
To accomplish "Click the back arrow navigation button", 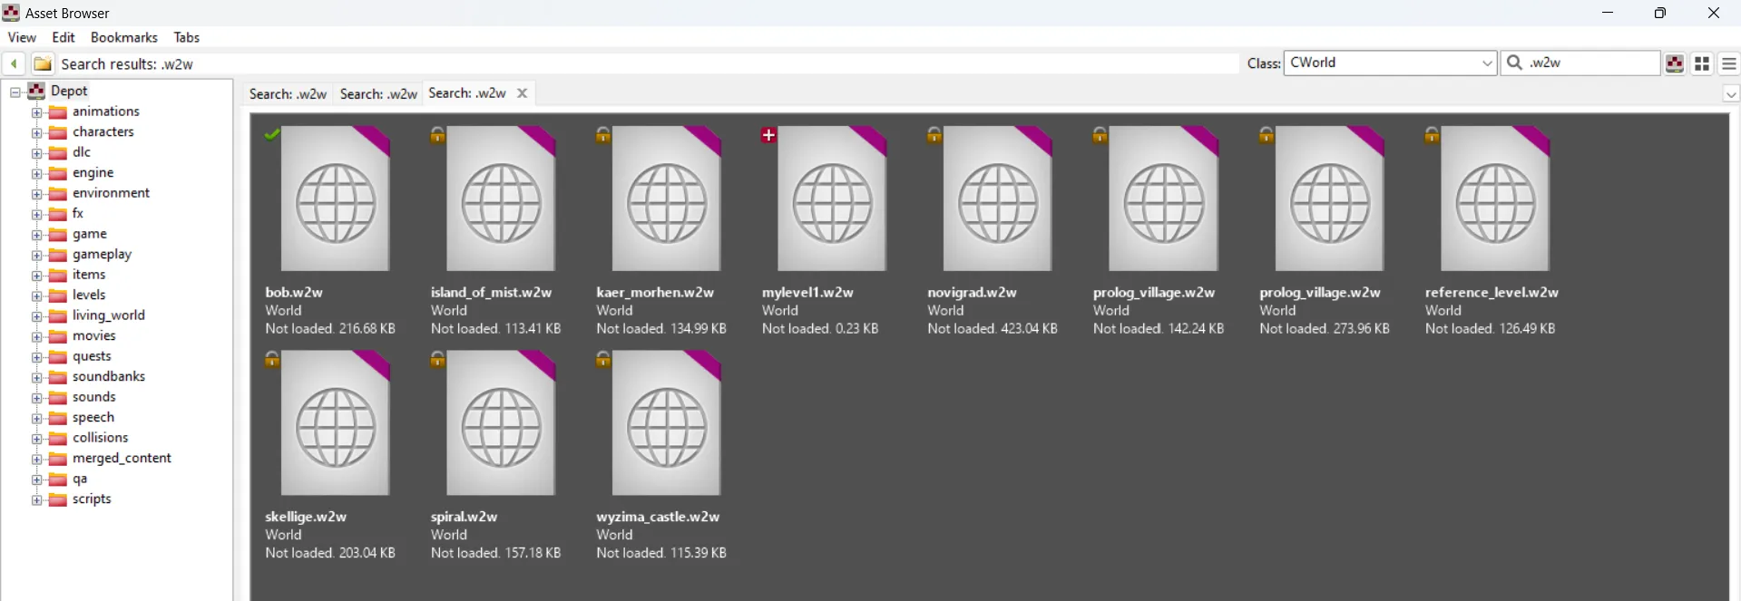I will point(14,63).
